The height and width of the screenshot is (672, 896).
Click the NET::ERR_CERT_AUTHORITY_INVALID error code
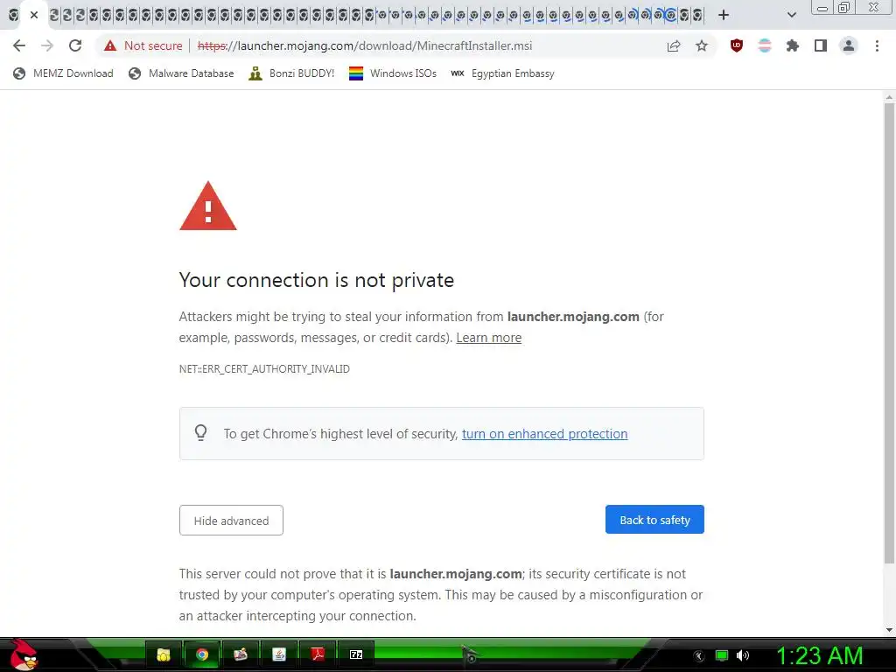[x=264, y=369]
